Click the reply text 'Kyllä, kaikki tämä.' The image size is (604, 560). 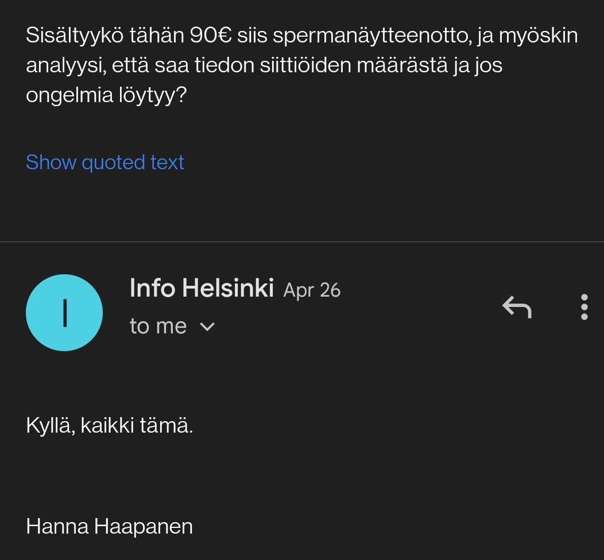(x=110, y=426)
